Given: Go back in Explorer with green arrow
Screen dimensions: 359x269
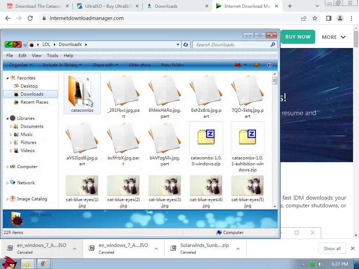Looking at the screenshot, I should coord(8,44).
